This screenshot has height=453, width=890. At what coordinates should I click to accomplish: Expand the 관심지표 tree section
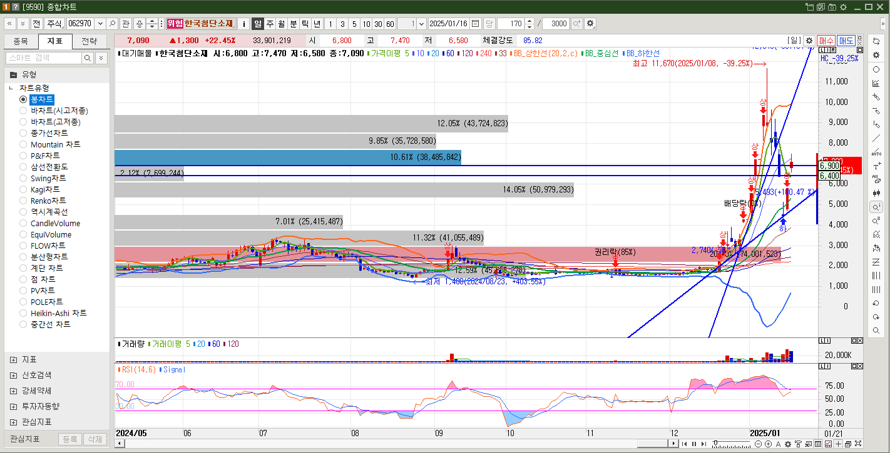[x=14, y=422]
